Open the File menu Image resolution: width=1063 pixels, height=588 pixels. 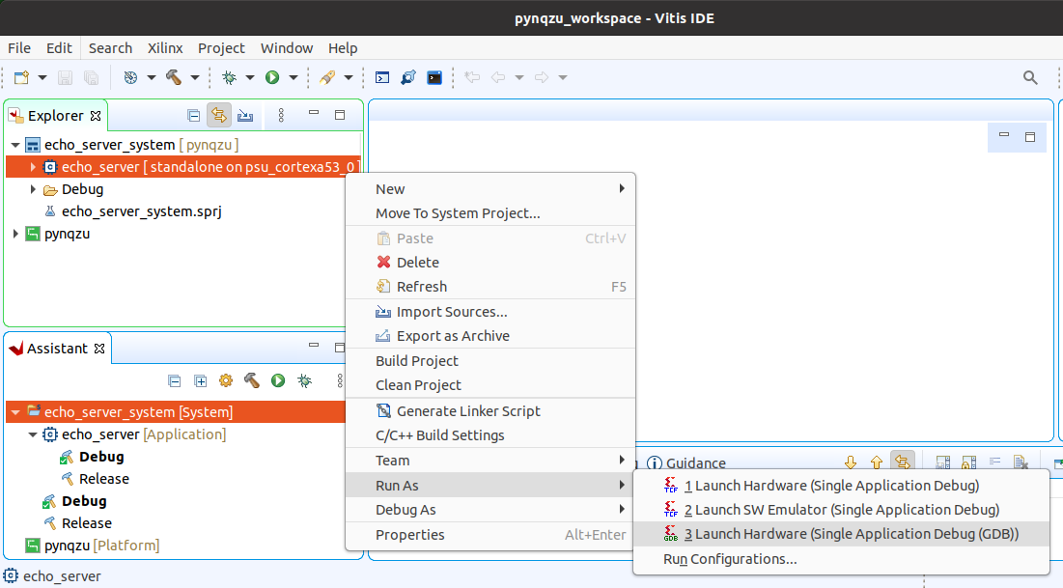pyautogui.click(x=19, y=48)
